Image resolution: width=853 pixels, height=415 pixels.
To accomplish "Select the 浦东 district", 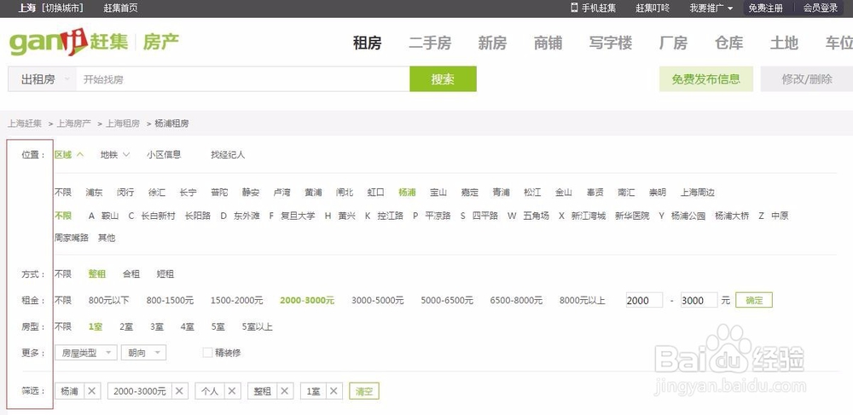I will coord(94,193).
